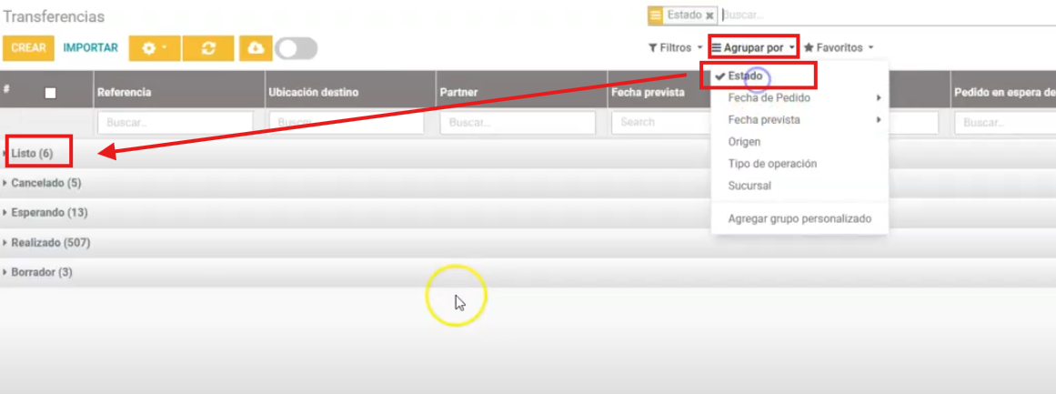Click the group-by icon on the Estado tag
The height and width of the screenshot is (394, 1056).
(x=656, y=15)
